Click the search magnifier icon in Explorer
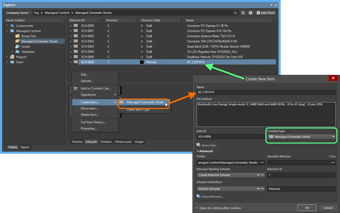 [235, 13]
